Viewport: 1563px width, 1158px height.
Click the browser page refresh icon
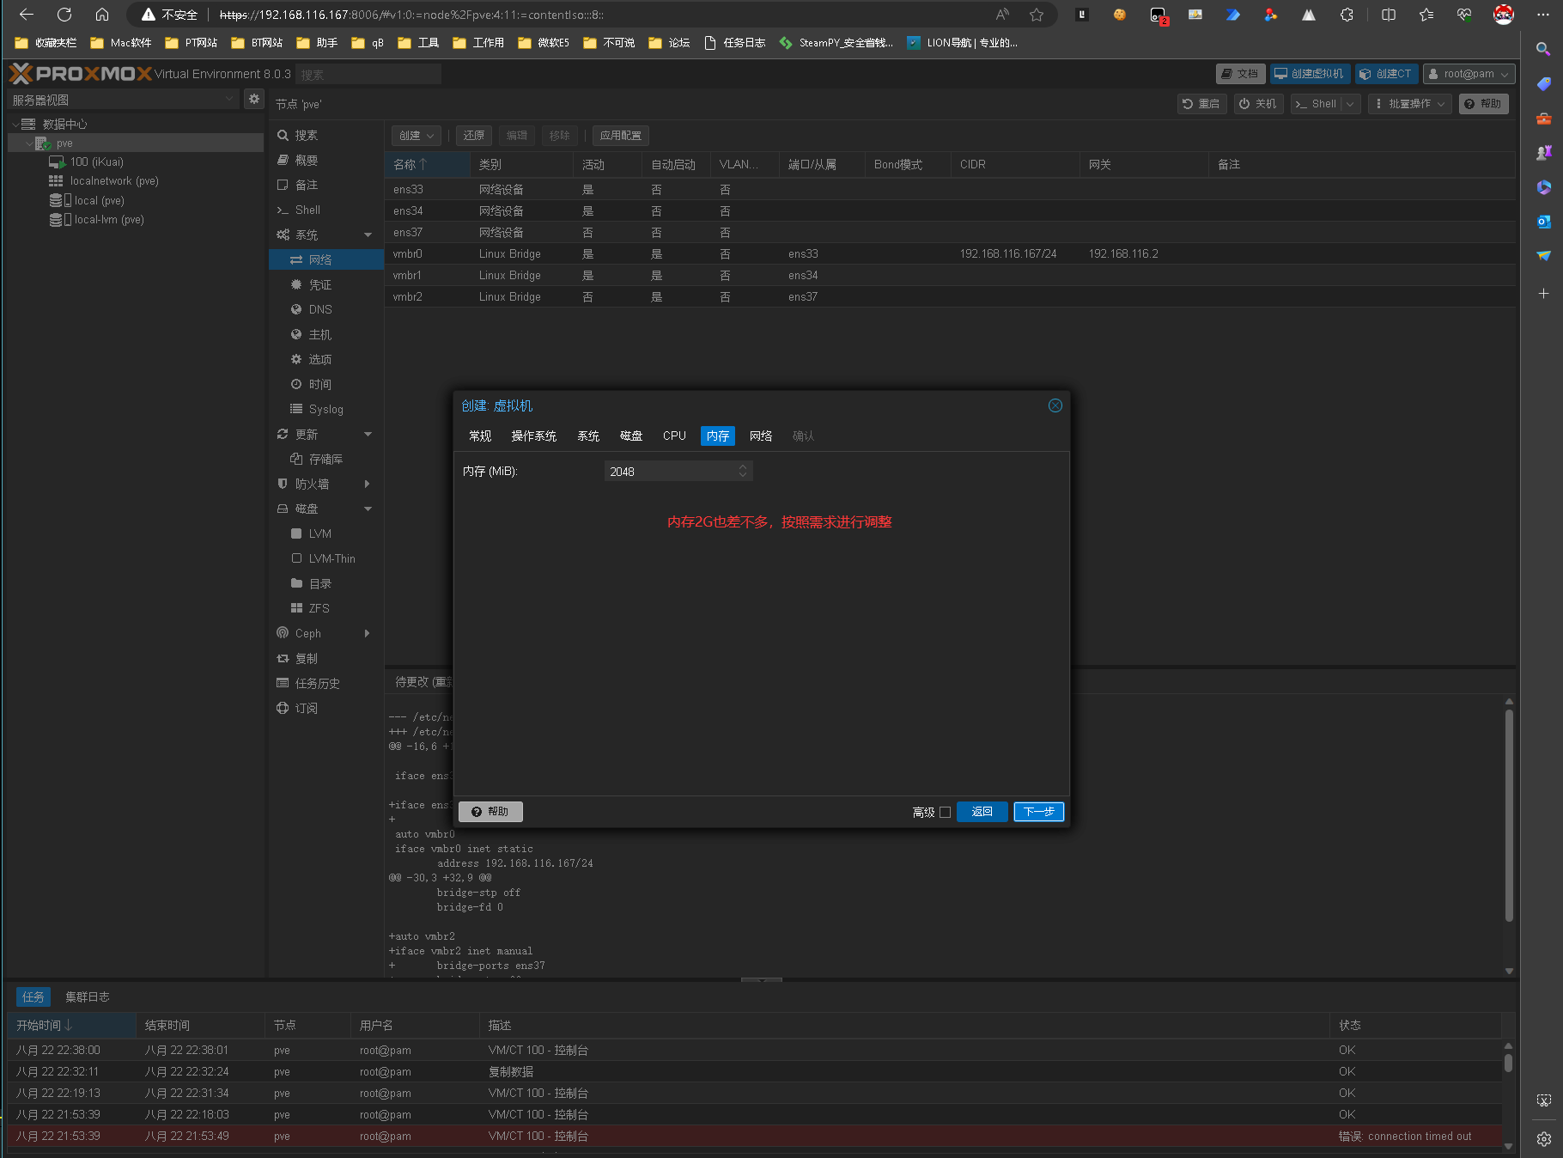pos(64,15)
